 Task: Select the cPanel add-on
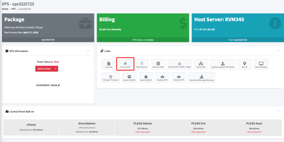pyautogui.click(x=31, y=127)
